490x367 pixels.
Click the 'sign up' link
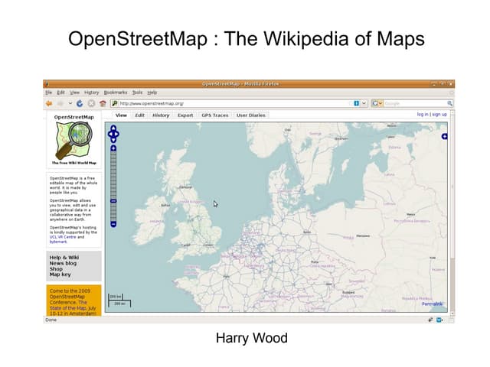pos(439,115)
